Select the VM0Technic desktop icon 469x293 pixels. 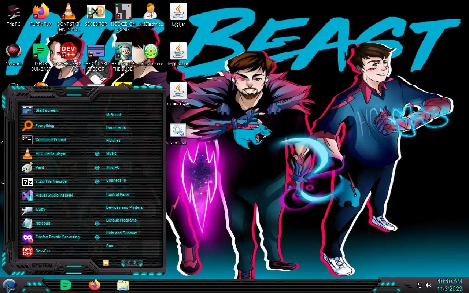[151, 15]
